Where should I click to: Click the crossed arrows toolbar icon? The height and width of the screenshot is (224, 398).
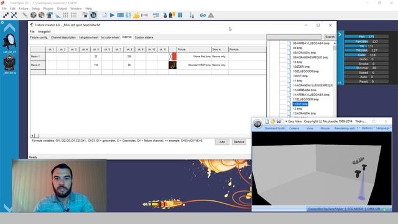(x=14, y=15)
